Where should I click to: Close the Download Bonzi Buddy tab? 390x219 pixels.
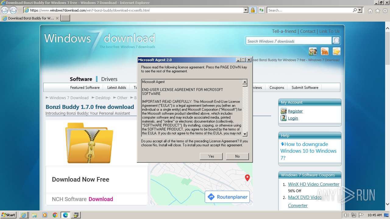57,18
